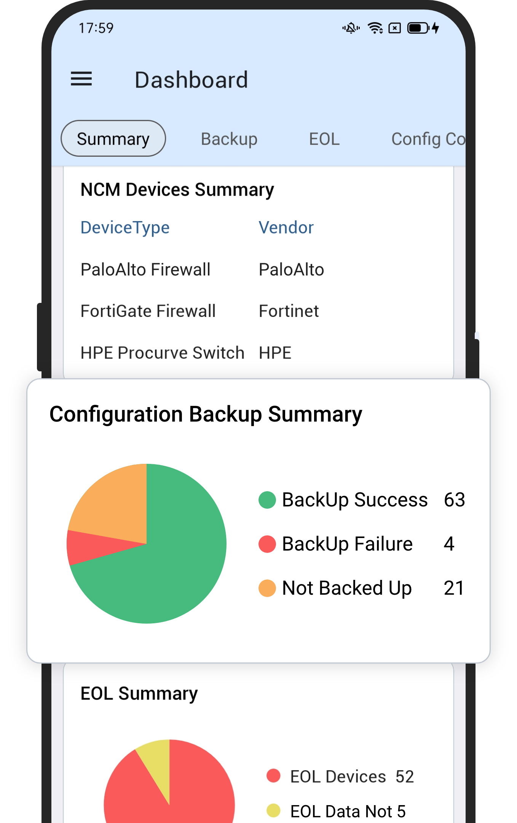Open the FortiGate Firewall entry
The width and height of the screenshot is (517, 823).
pyautogui.click(x=148, y=311)
